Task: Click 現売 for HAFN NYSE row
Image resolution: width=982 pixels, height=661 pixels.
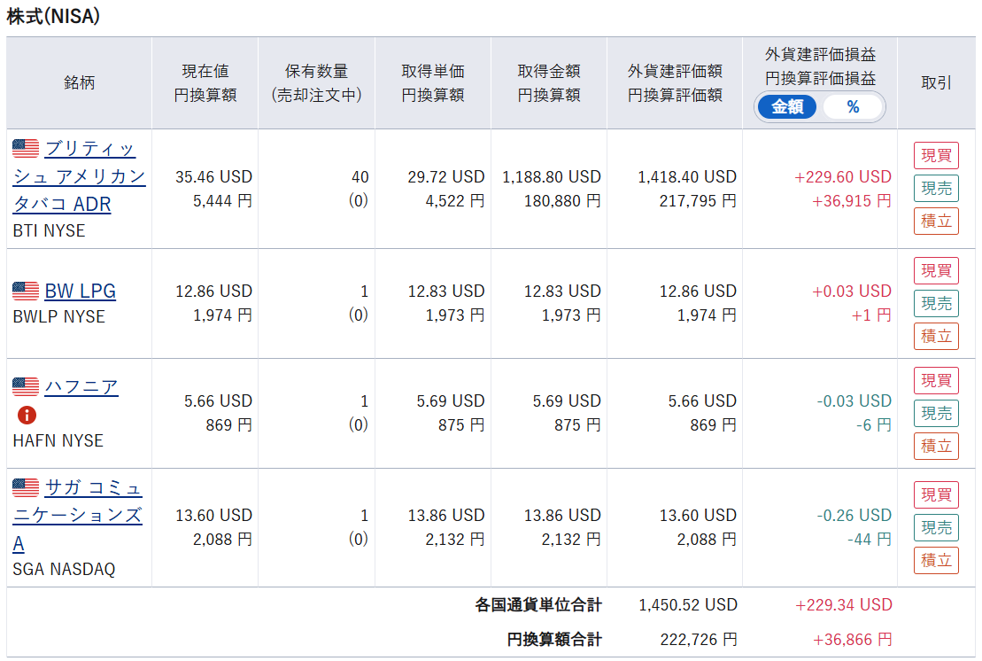Action: click(x=936, y=413)
